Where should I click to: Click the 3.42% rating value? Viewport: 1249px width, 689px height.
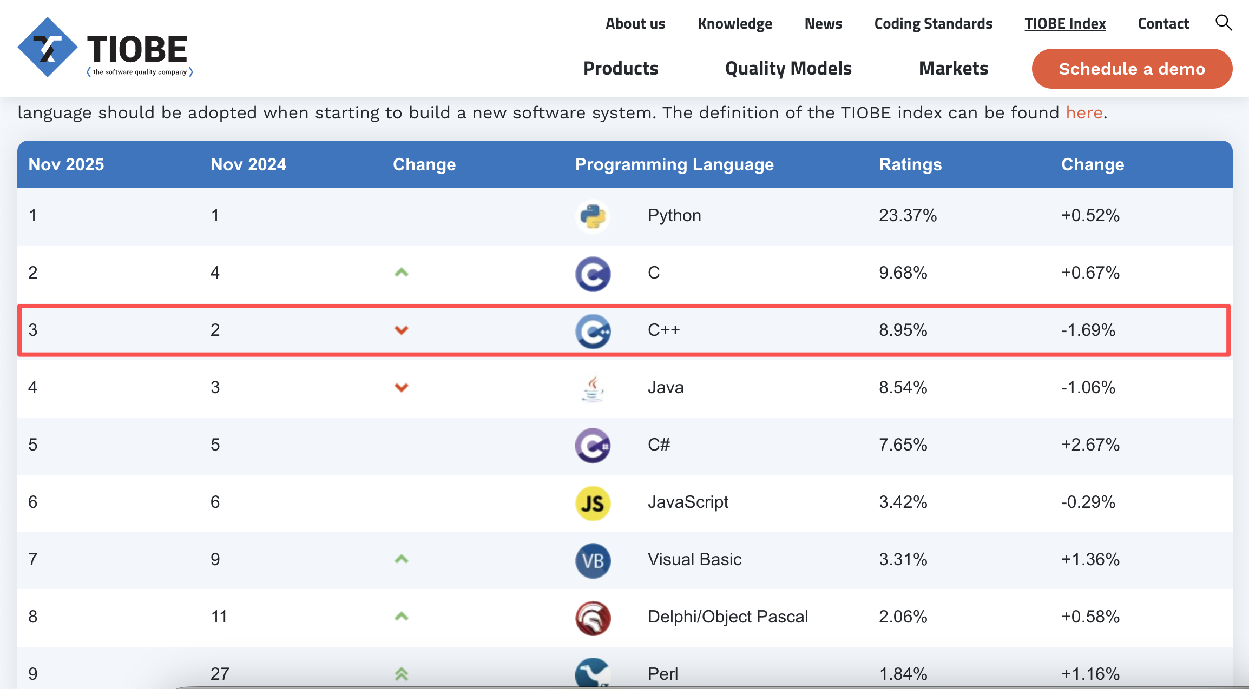click(903, 502)
